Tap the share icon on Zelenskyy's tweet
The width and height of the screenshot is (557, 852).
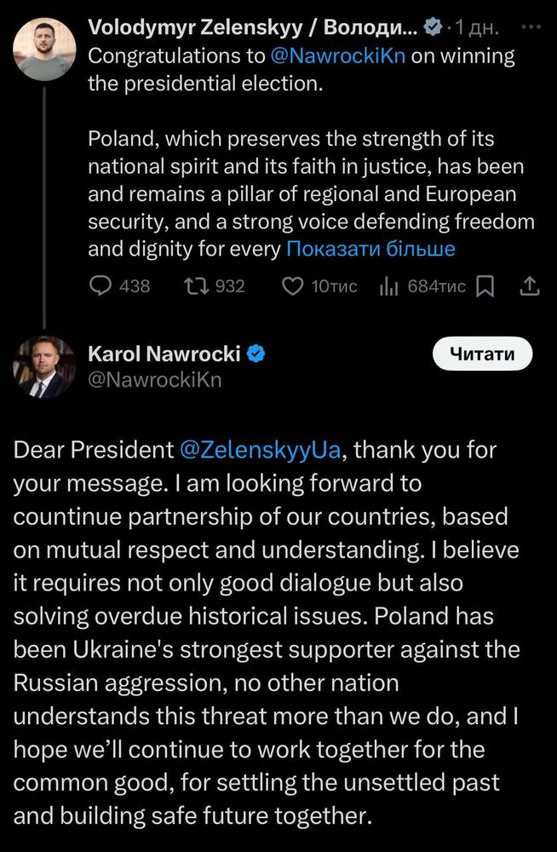pos(529,286)
